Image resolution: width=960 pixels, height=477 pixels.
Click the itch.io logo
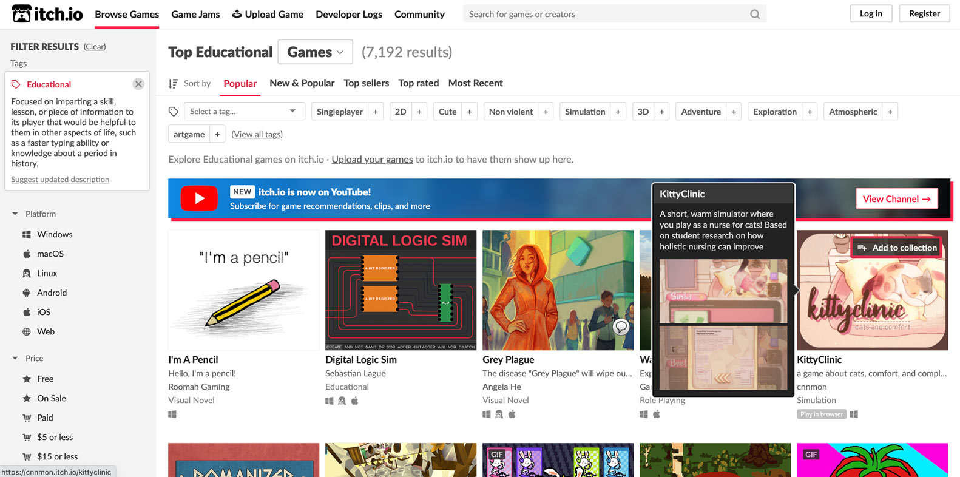click(47, 13)
